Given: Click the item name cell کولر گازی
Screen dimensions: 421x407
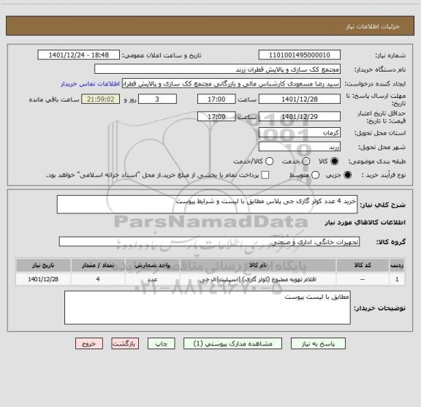Looking at the screenshot, I should click(x=258, y=279).
